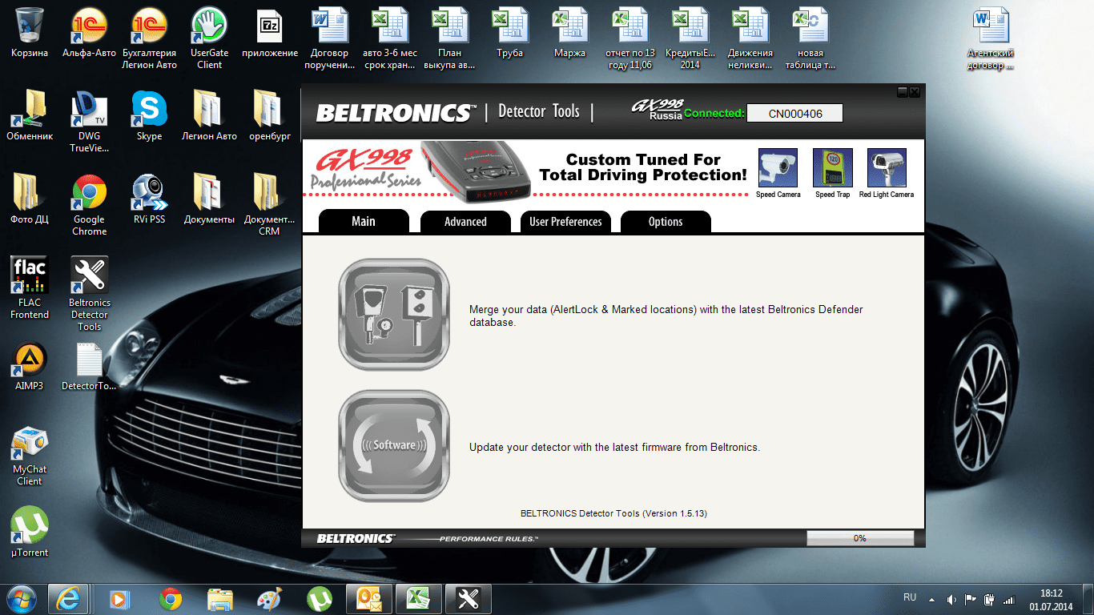Click the CN000406 serial number field

click(794, 114)
